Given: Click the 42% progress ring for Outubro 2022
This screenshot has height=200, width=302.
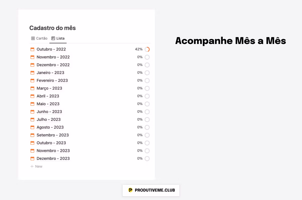Looking at the screenshot, I should [x=147, y=49].
